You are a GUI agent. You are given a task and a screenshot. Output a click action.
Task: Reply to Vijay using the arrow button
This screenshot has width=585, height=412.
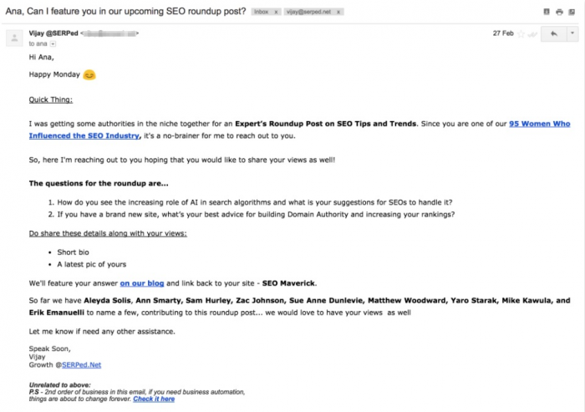pos(553,34)
